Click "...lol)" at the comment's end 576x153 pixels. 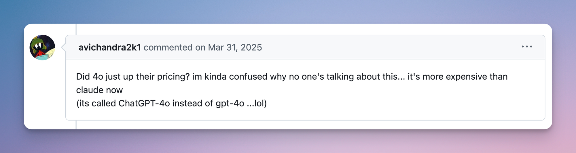(x=257, y=104)
